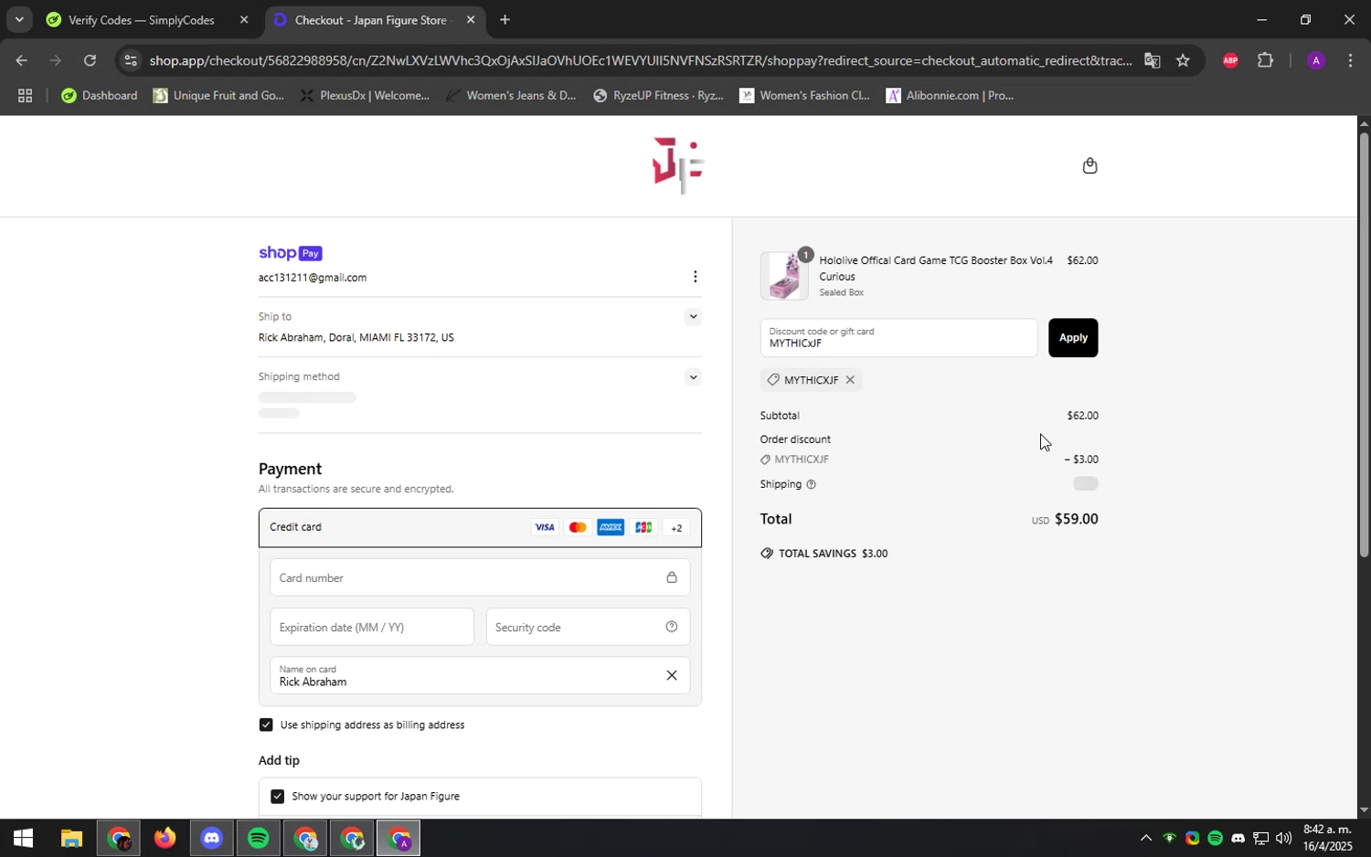This screenshot has width=1371, height=857.
Task: Click the Security code field
Action: (588, 627)
